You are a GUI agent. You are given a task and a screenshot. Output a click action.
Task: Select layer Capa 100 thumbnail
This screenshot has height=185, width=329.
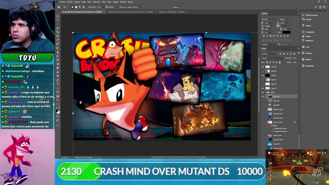pyautogui.click(x=270, y=105)
